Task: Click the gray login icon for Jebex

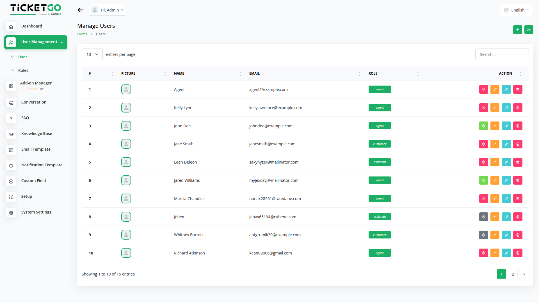Action: click(483, 217)
